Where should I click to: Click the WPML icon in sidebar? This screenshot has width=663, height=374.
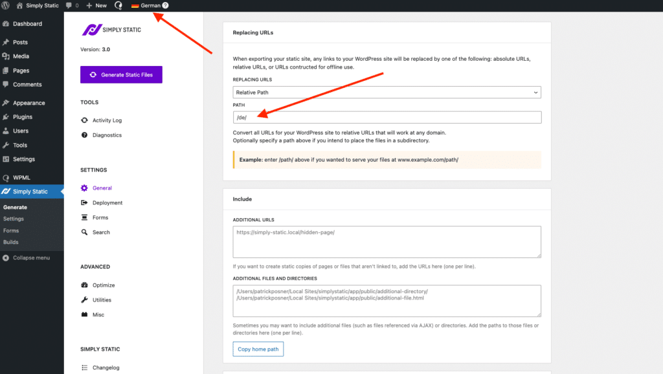coord(5,178)
